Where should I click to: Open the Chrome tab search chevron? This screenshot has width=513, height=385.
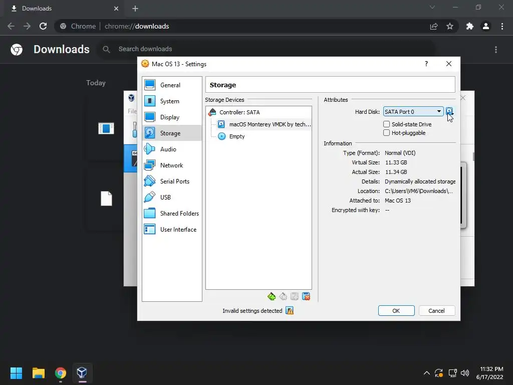tap(432, 7)
